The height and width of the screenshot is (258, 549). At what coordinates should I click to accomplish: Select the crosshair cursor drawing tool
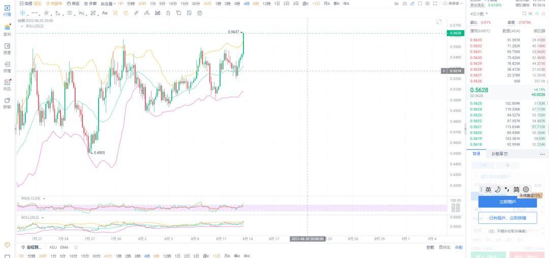coord(23,13)
